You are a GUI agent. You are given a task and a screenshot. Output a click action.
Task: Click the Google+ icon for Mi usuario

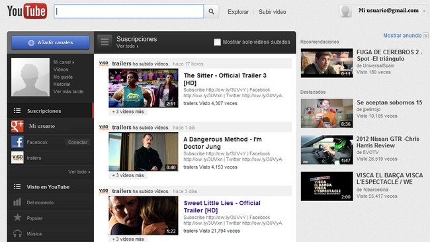coord(17,126)
